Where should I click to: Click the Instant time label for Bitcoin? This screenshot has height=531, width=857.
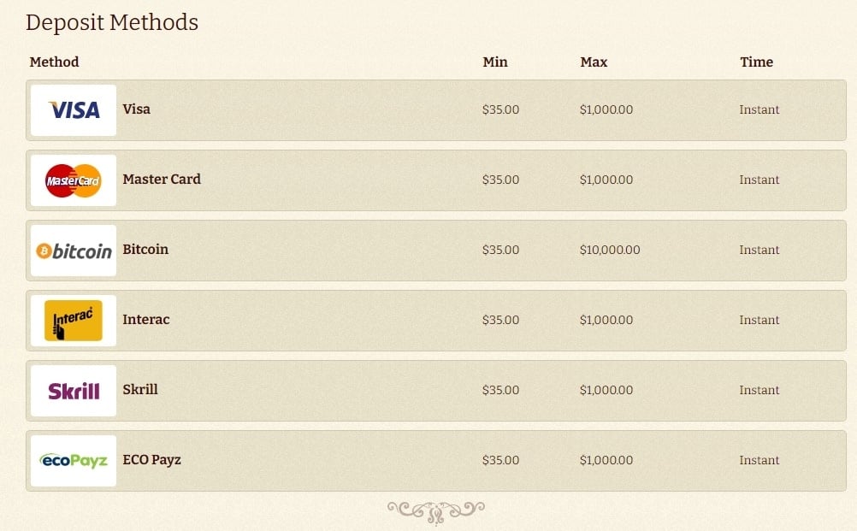click(x=759, y=250)
